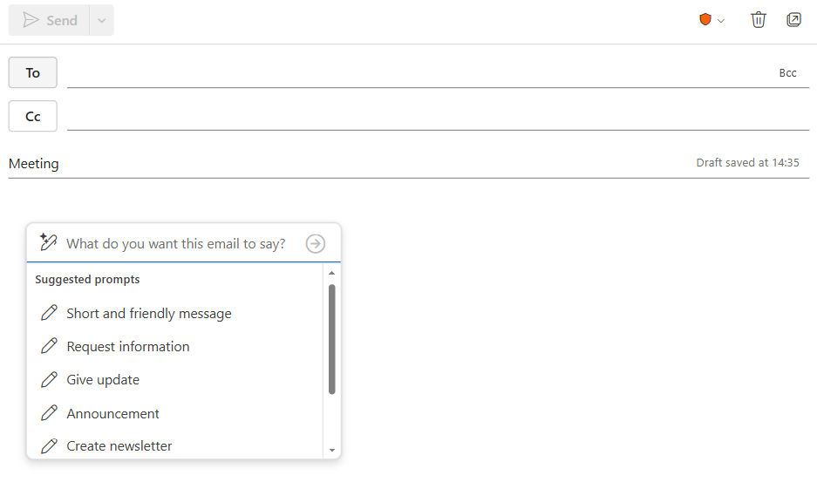Viewport: 817px width, 482px height.
Task: Click the Send button
Action: [x=50, y=20]
